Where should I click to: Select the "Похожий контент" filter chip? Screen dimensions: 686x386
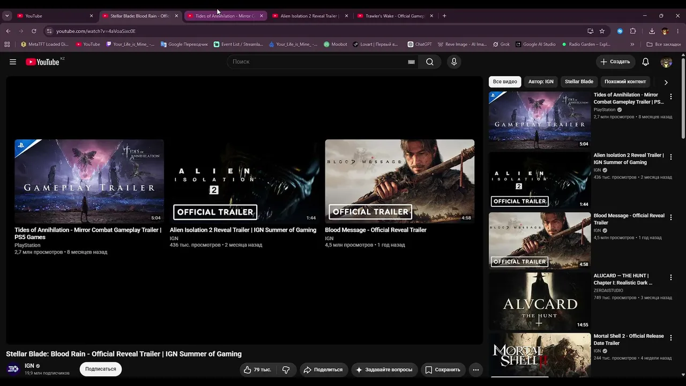click(625, 82)
